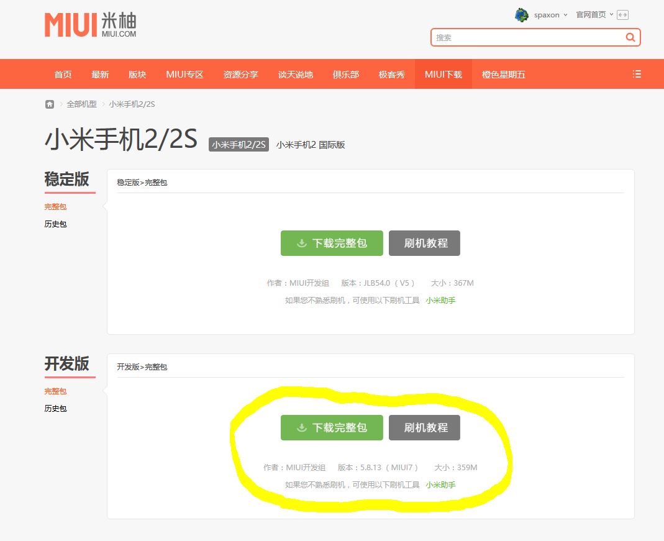This screenshot has height=541, width=664.
Task: Download the 稳定版 full package
Action: click(332, 243)
